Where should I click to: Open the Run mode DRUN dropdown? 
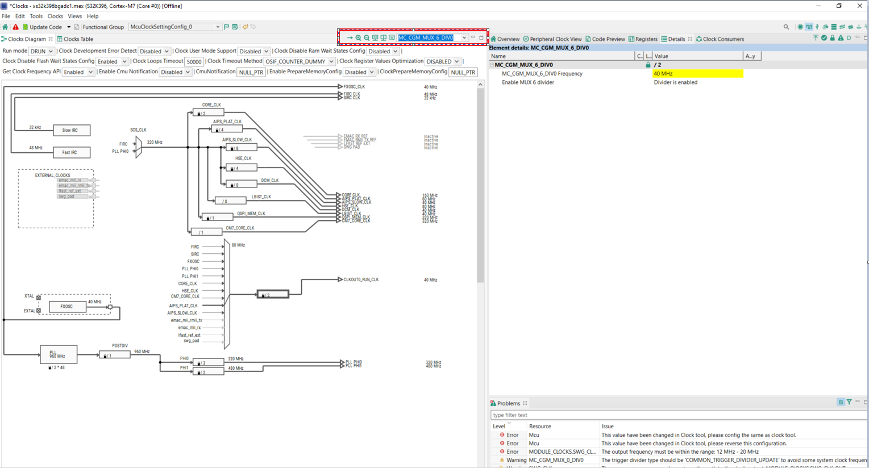[x=41, y=51]
